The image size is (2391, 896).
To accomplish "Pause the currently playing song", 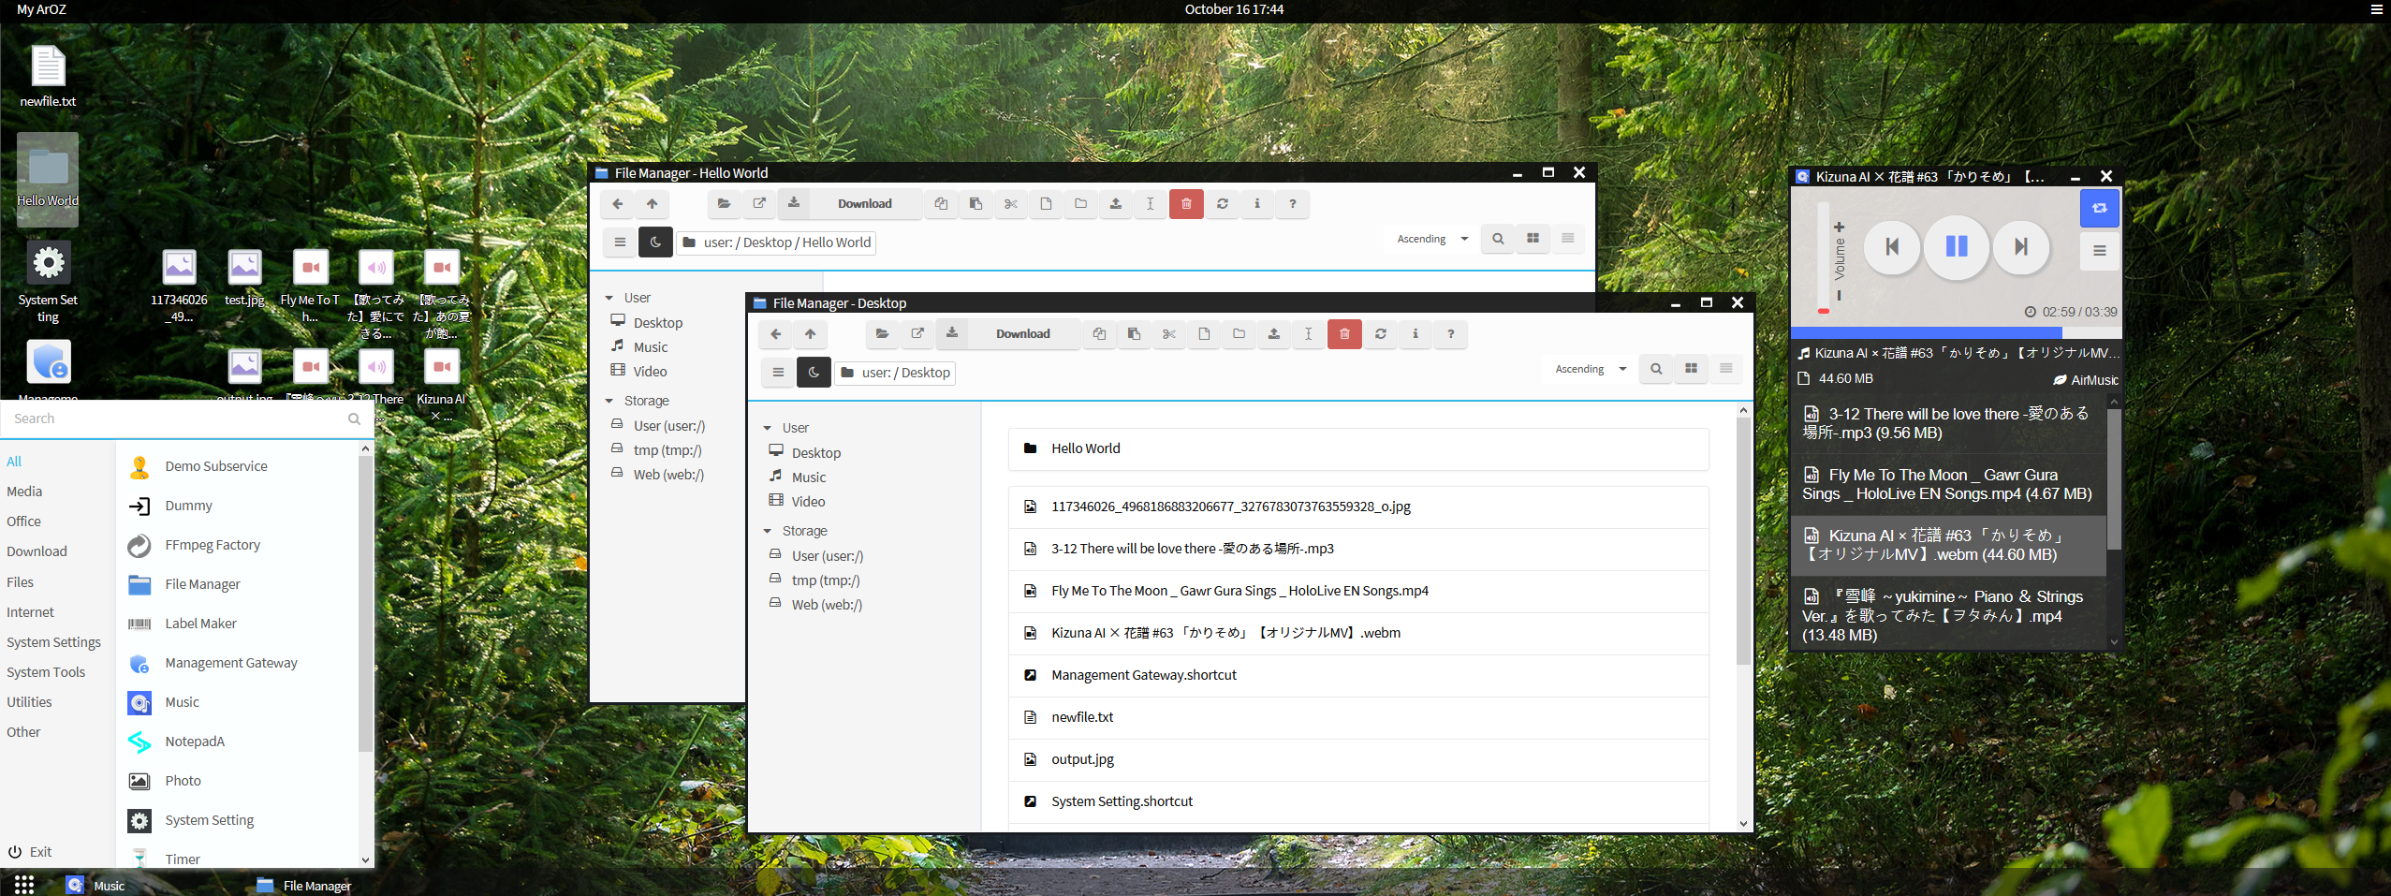I will coord(1956,247).
